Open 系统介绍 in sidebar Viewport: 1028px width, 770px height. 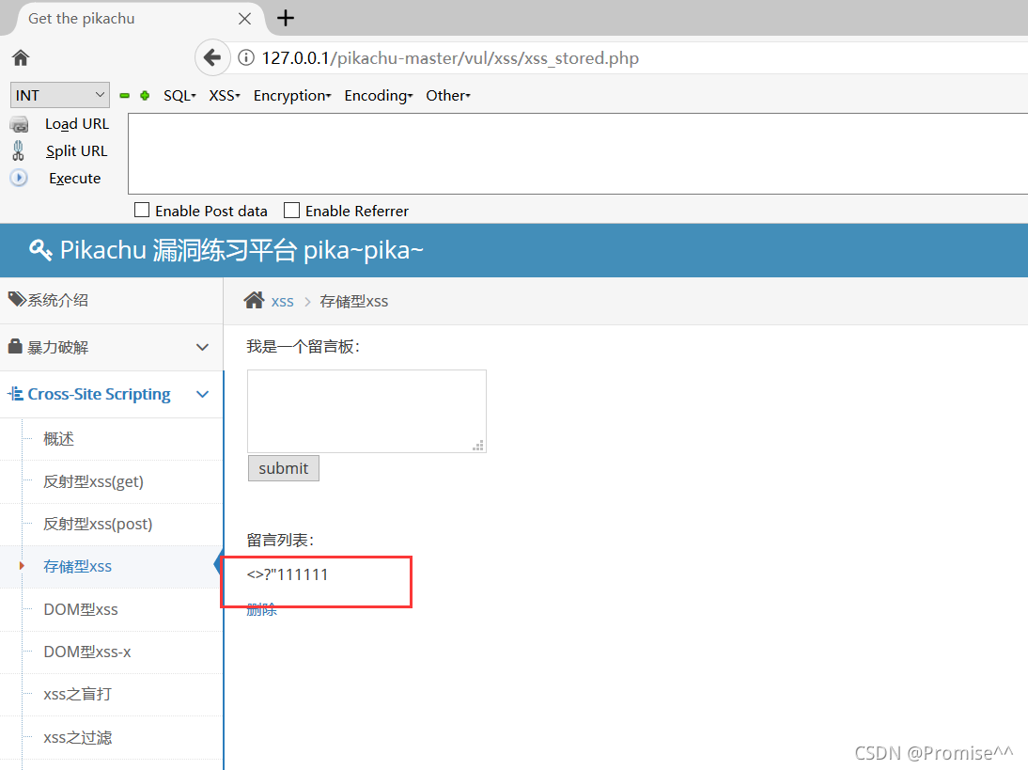point(112,301)
